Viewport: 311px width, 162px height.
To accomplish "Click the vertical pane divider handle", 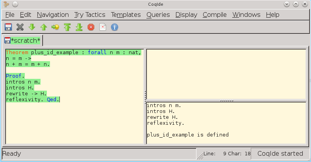I will 145,96.
